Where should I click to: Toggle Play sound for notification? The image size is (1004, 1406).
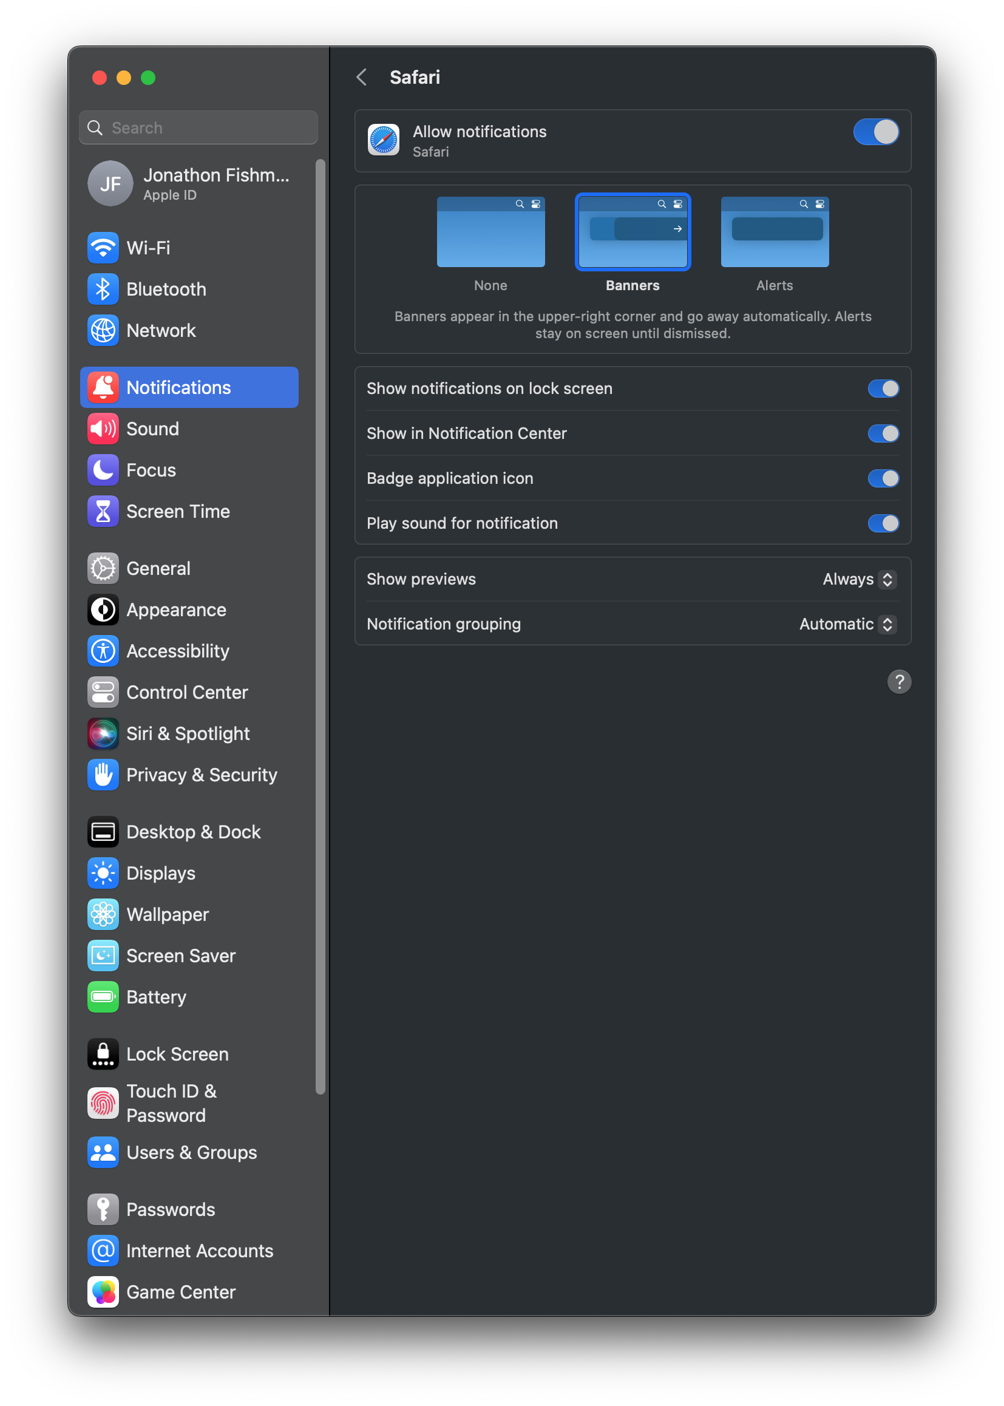click(x=883, y=524)
